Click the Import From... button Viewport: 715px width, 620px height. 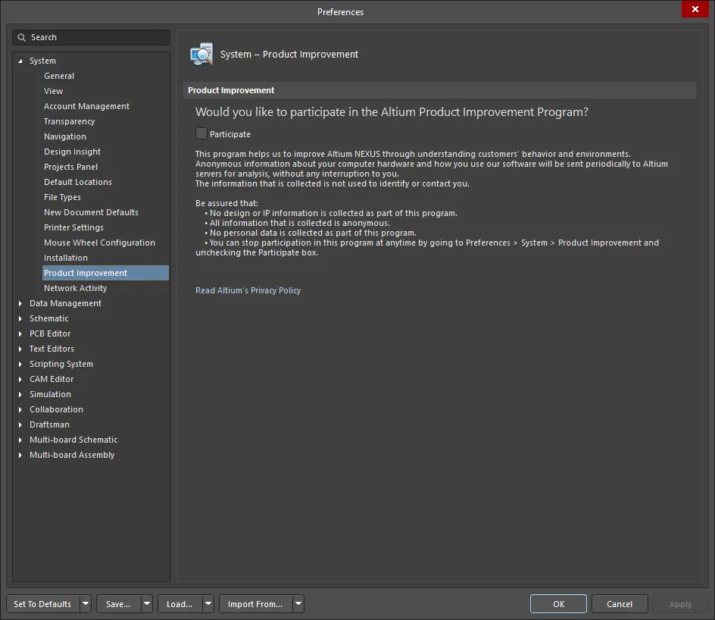pyautogui.click(x=255, y=603)
